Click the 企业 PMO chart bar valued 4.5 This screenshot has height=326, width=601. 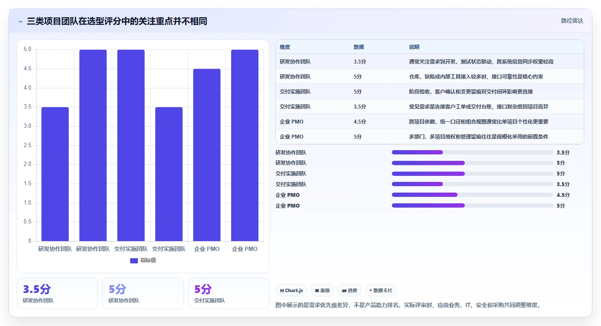click(207, 155)
